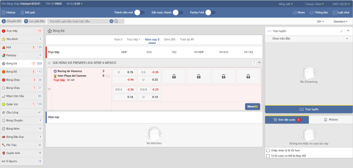Clear the search field with X icon

112,21
